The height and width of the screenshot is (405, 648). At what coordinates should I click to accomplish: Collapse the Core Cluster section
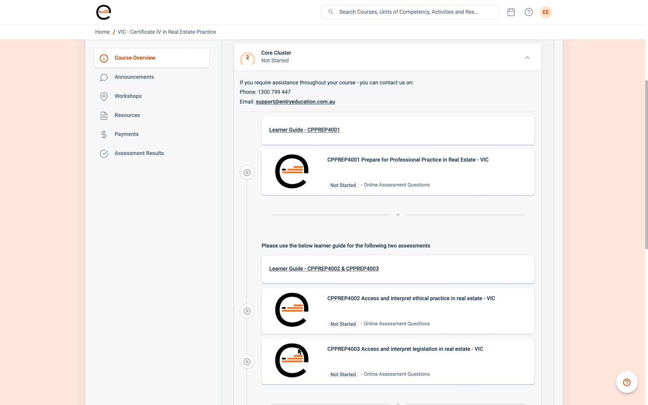coord(527,58)
